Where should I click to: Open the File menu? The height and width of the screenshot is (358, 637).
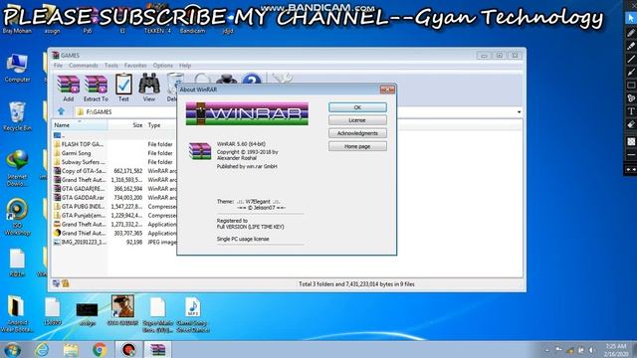[x=58, y=66]
